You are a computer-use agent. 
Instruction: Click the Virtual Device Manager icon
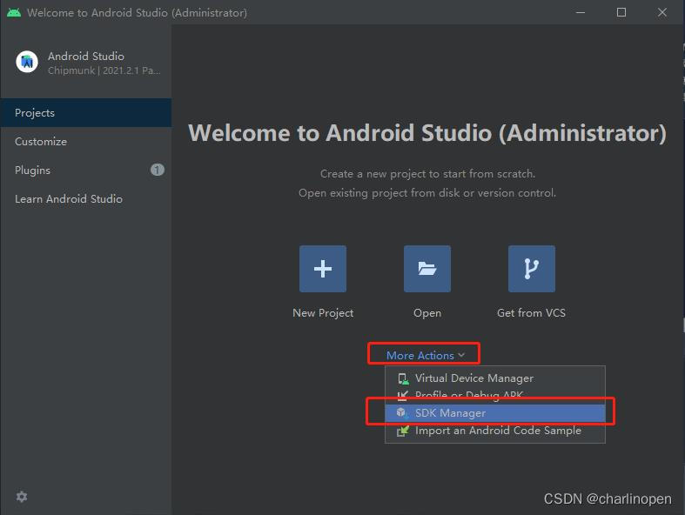[x=402, y=378]
